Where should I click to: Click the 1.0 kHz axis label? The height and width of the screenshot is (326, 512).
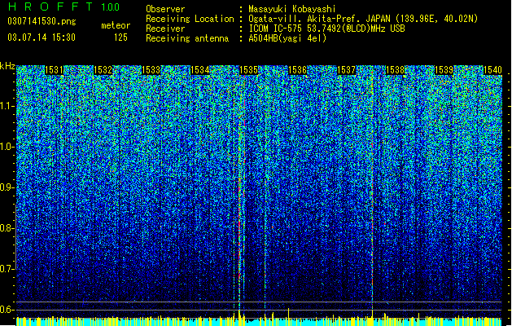pyautogui.click(x=7, y=147)
